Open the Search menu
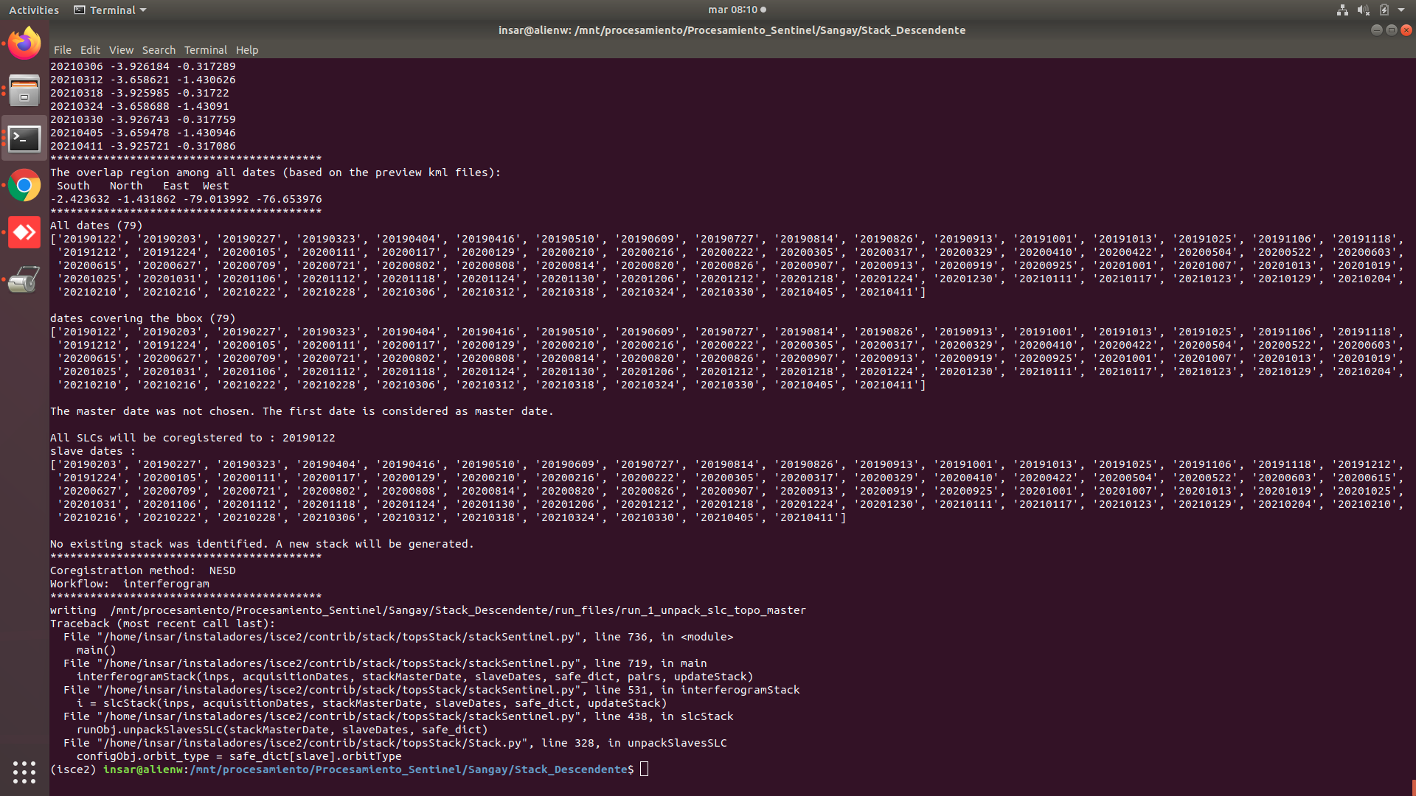Screen dimensions: 1416x796 (x=159, y=50)
